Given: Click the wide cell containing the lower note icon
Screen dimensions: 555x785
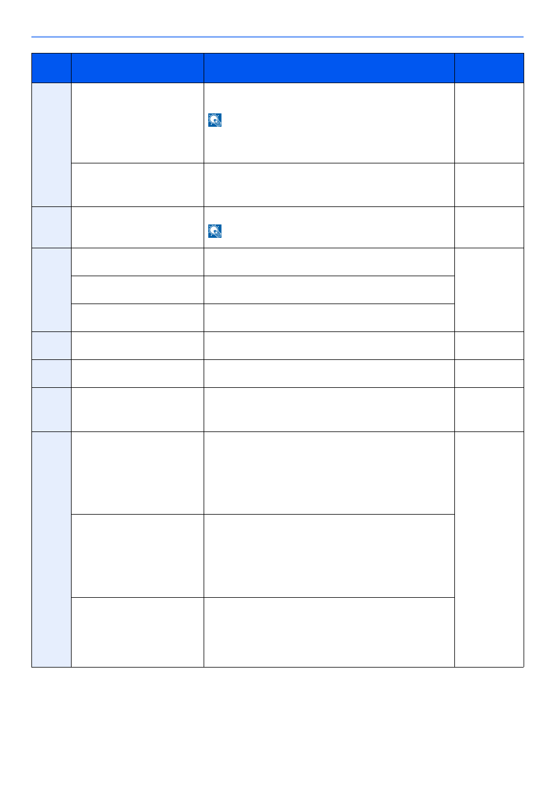Looking at the screenshot, I should (329, 227).
